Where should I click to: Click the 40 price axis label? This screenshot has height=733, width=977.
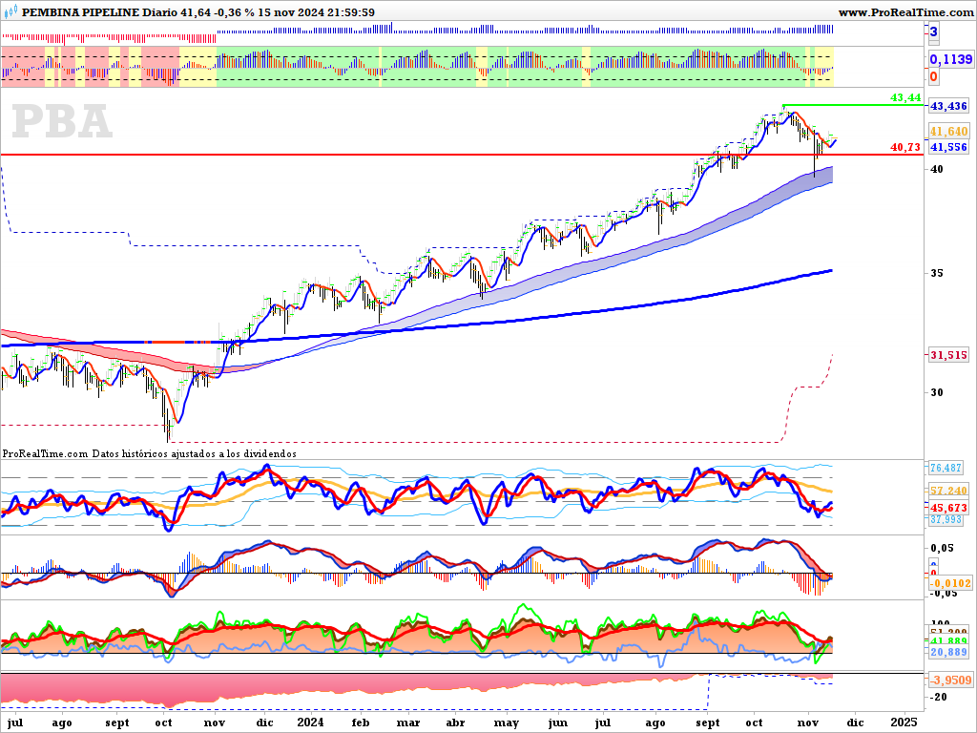pyautogui.click(x=937, y=169)
